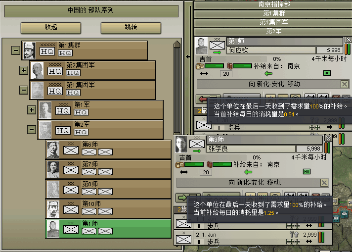Select the highlighted 第1师 row in order of battle
Viewport: 352px width, 252px height.
[x=108, y=229]
